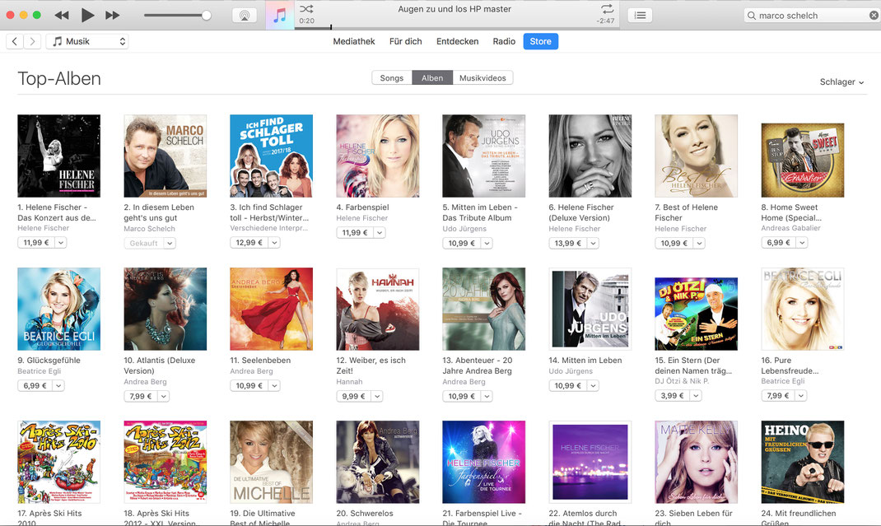
Task: Open Après Ski Hits 2010 cover
Action: pyautogui.click(x=59, y=462)
